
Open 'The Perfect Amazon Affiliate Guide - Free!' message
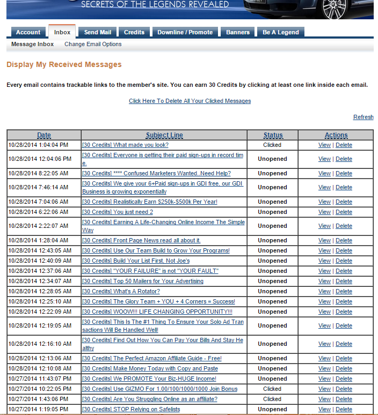pyautogui.click(x=152, y=358)
